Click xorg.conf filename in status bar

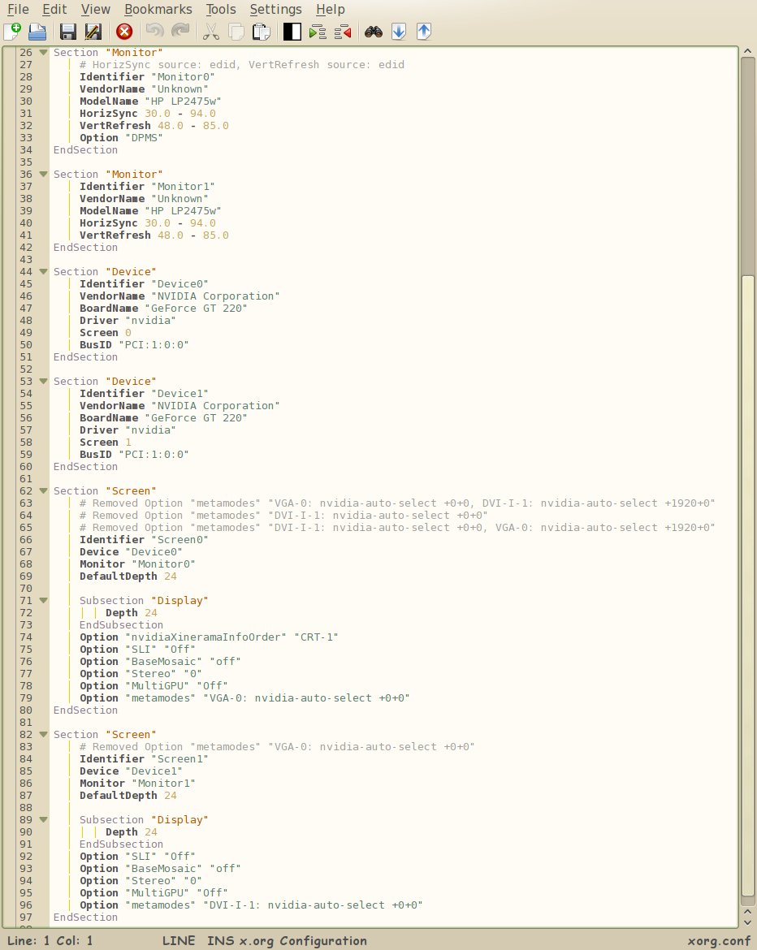(719, 941)
